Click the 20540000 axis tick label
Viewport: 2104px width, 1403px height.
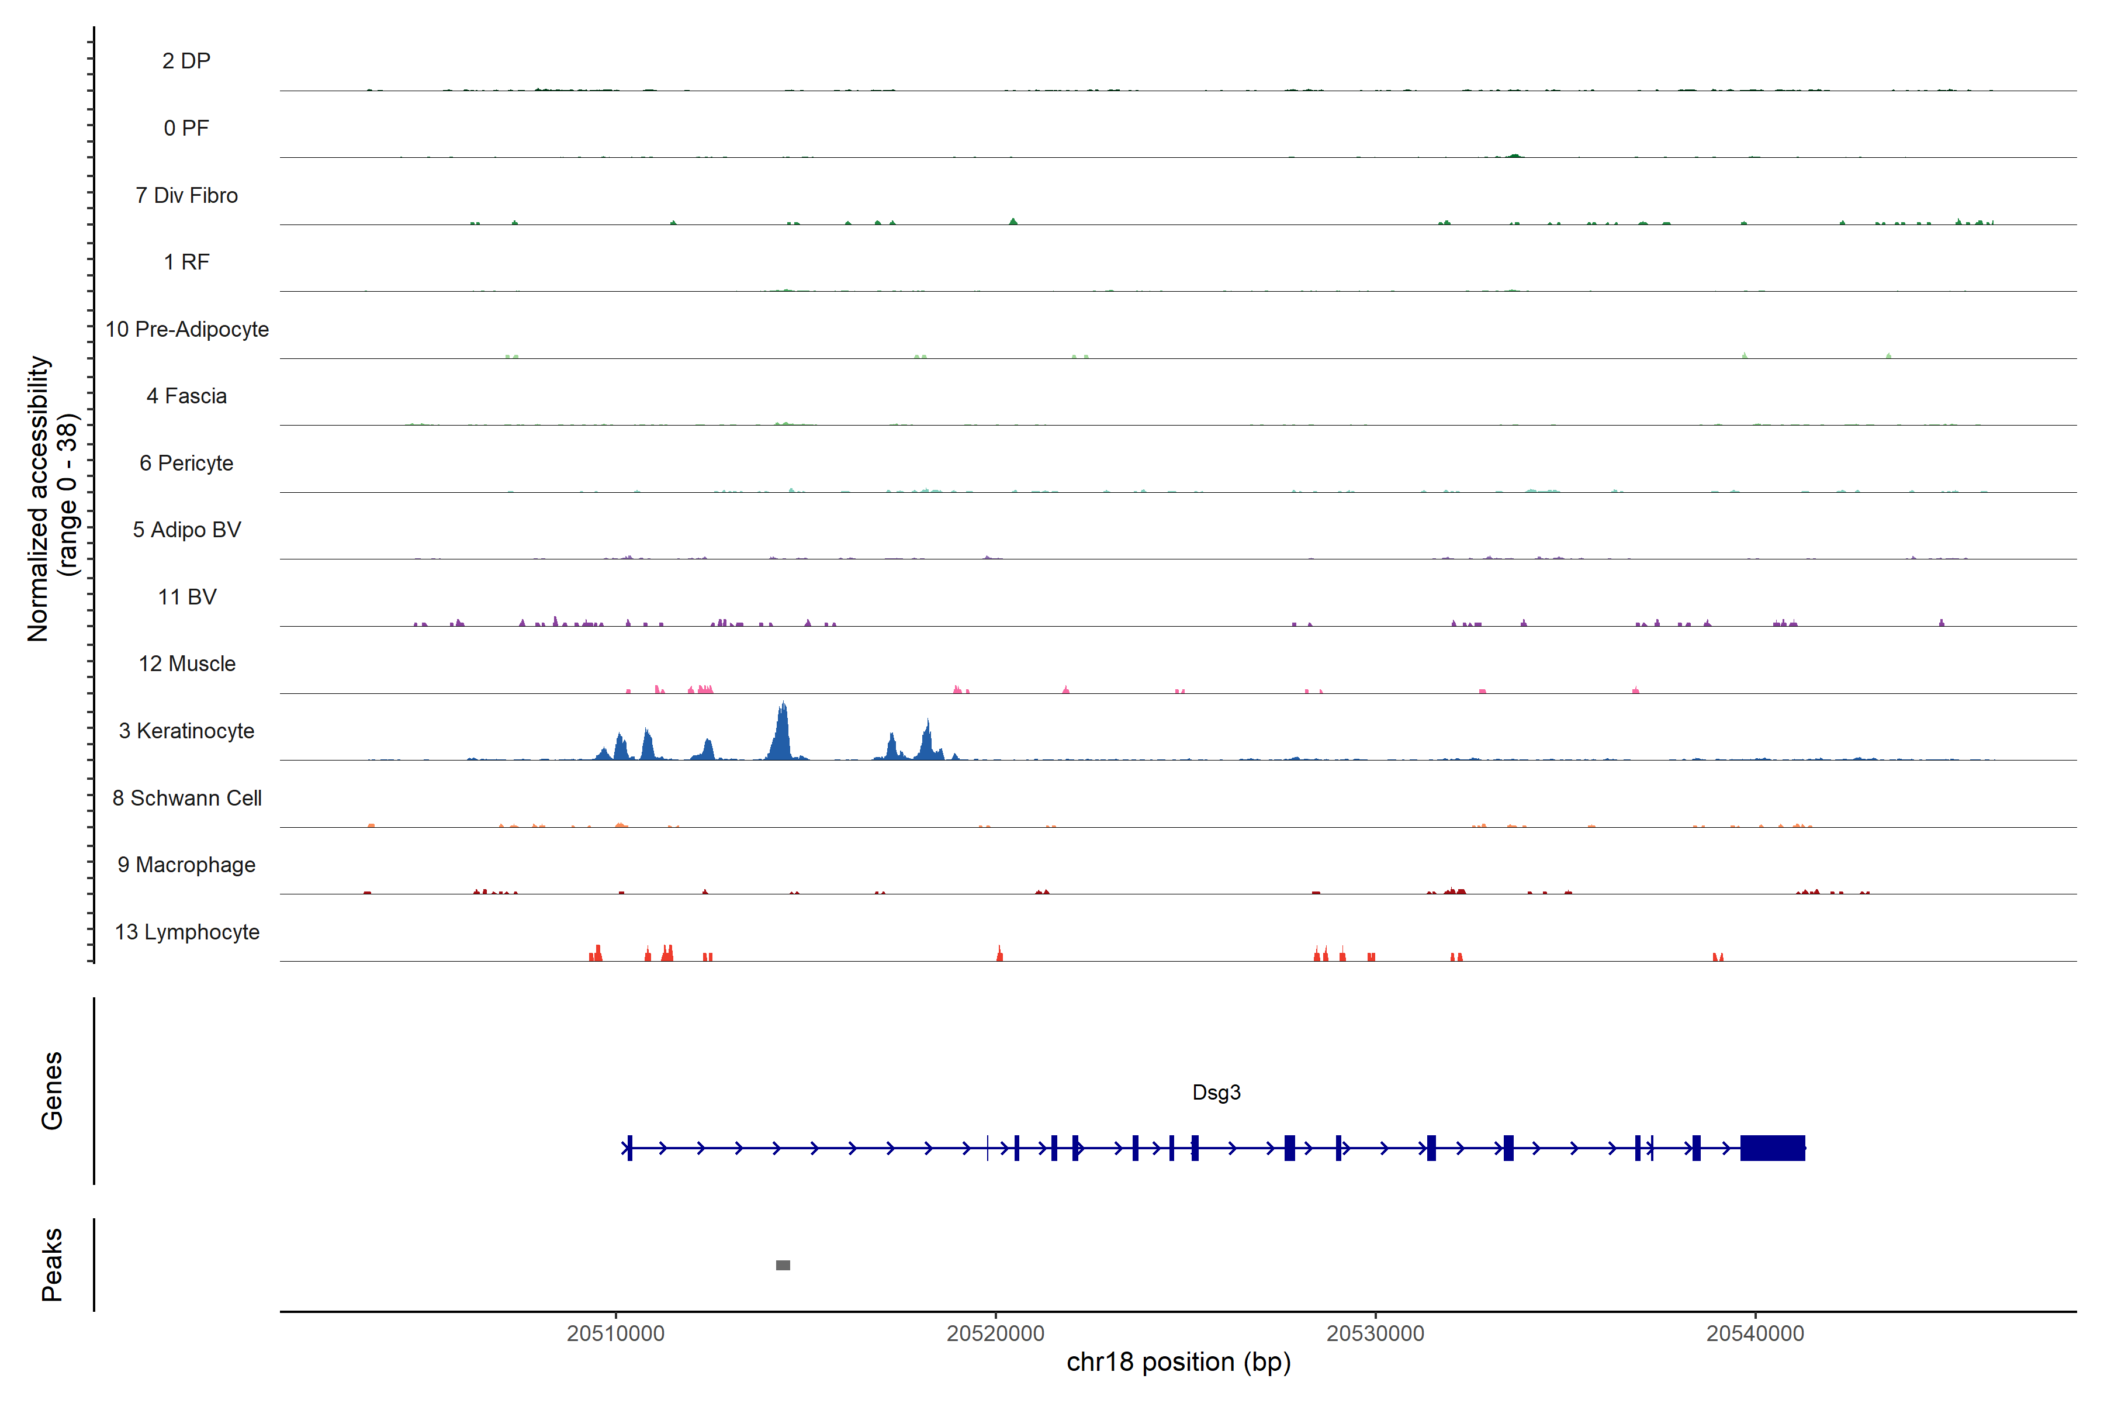point(1755,1333)
